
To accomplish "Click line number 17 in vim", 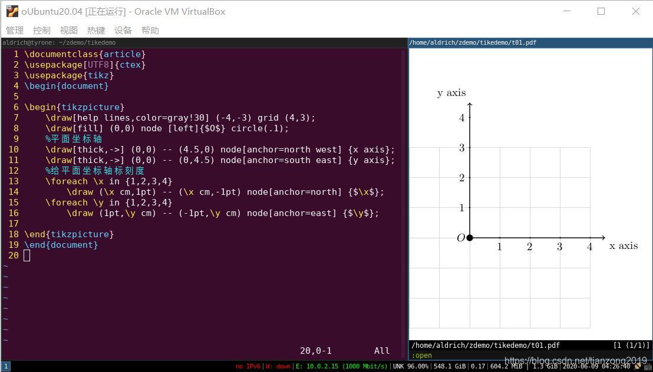I will [x=14, y=224].
